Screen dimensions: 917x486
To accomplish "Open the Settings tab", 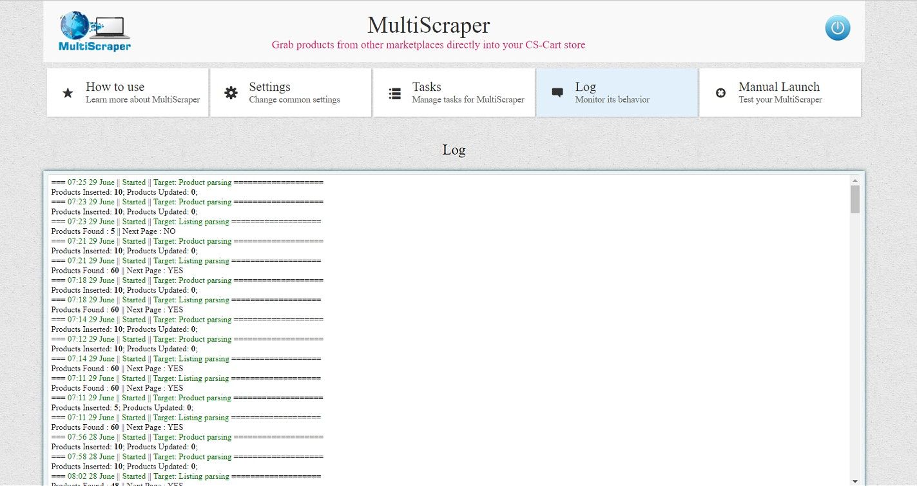I will point(291,93).
